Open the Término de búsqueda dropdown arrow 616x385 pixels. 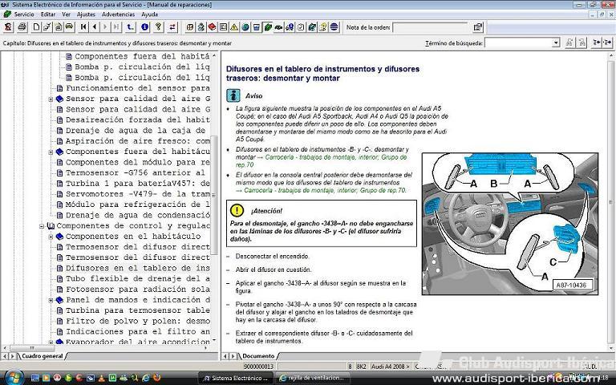click(x=556, y=43)
